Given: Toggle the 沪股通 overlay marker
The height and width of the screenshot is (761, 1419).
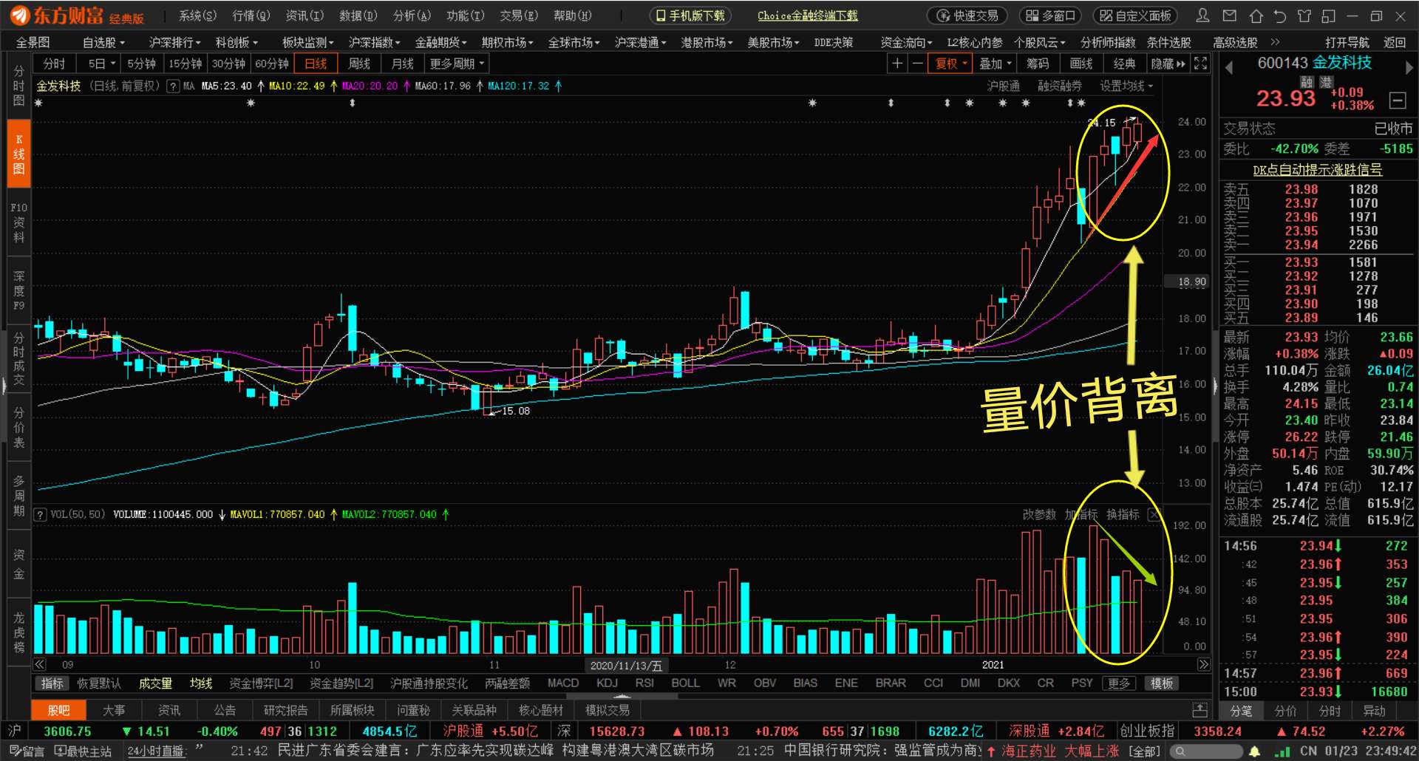Looking at the screenshot, I should (x=1003, y=86).
